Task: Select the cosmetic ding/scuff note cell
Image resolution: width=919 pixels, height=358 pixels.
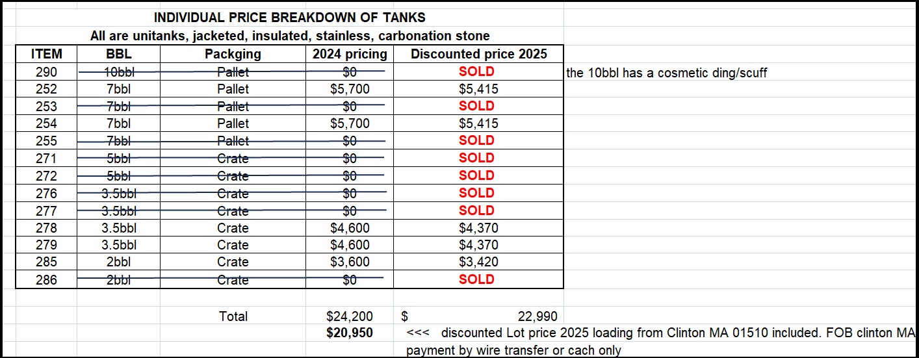Action: click(x=666, y=72)
